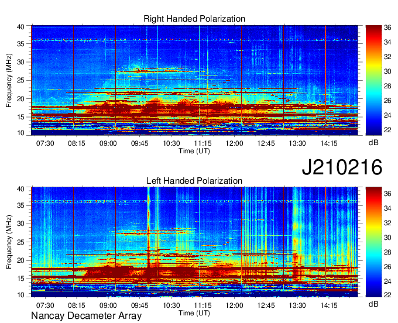Viewport: 398px width, 323px height.
Task: Click the Right Handed polarization spectrogram image
Action: click(194, 80)
